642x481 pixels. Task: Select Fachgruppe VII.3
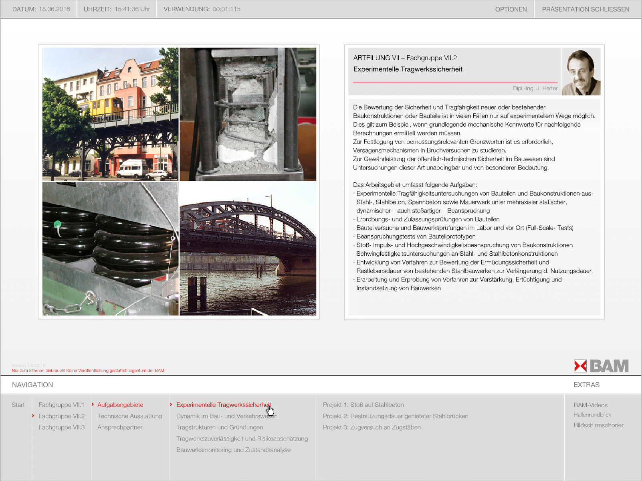point(62,427)
